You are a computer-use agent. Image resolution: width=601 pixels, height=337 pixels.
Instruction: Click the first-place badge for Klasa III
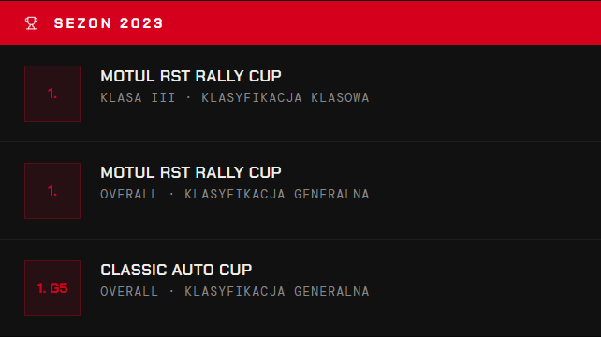52,94
